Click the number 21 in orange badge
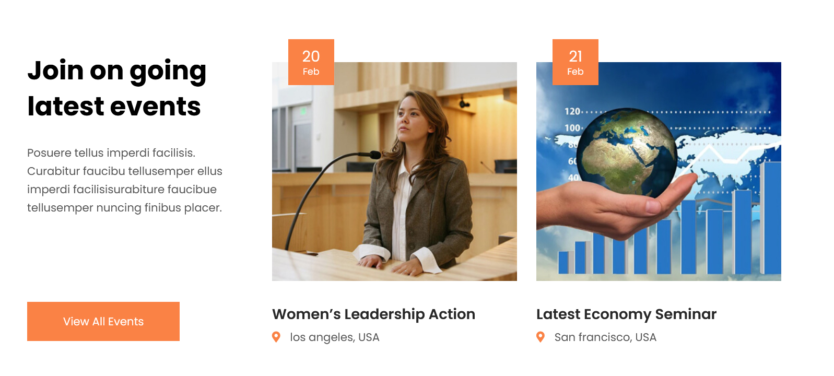834x376 pixels. pos(575,56)
